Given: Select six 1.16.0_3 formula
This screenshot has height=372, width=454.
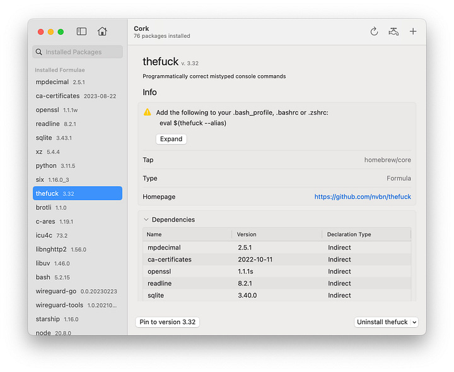Looking at the screenshot, I should coord(78,179).
